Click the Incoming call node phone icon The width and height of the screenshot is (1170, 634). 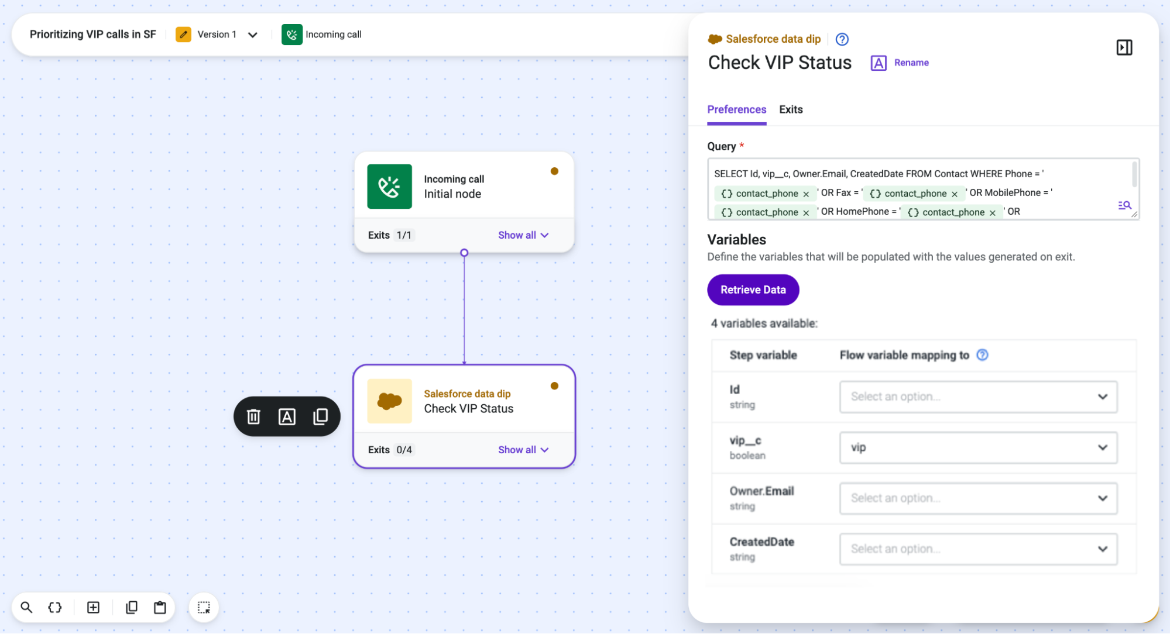[389, 187]
